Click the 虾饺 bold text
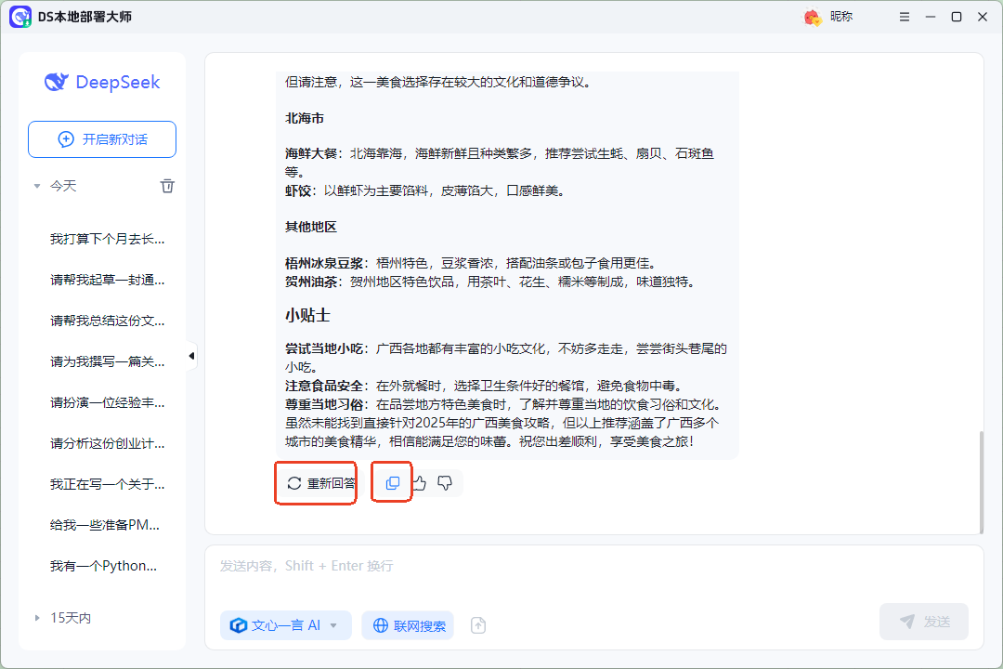This screenshot has height=669, width=1003. click(298, 190)
